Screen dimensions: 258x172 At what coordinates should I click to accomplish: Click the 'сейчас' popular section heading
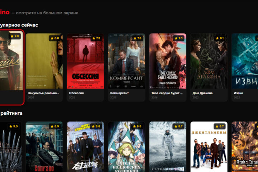pos(19,25)
